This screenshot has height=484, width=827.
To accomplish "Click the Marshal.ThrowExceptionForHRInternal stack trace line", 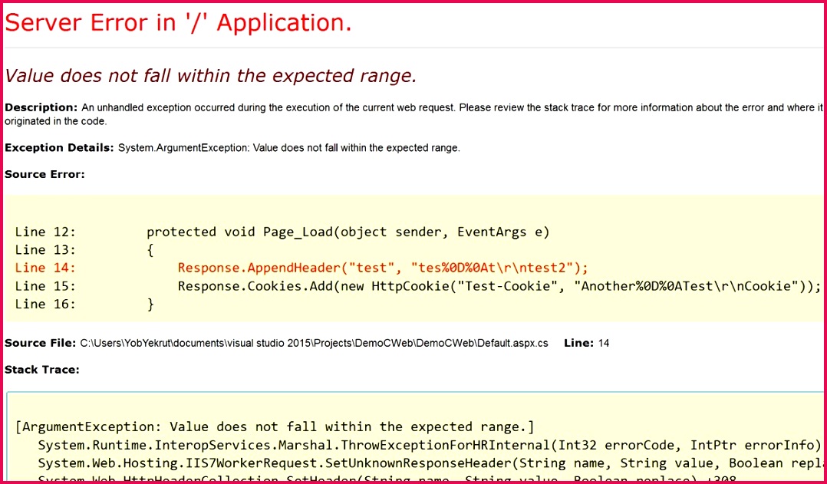I will (430, 446).
